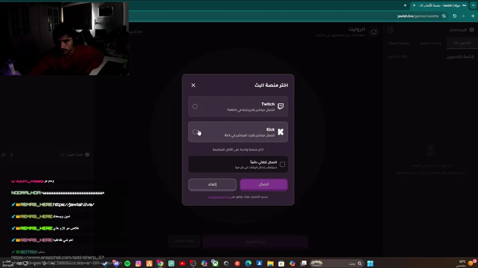
Task: Click the الإعدادات settings gear icon
Action: click(472, 30)
